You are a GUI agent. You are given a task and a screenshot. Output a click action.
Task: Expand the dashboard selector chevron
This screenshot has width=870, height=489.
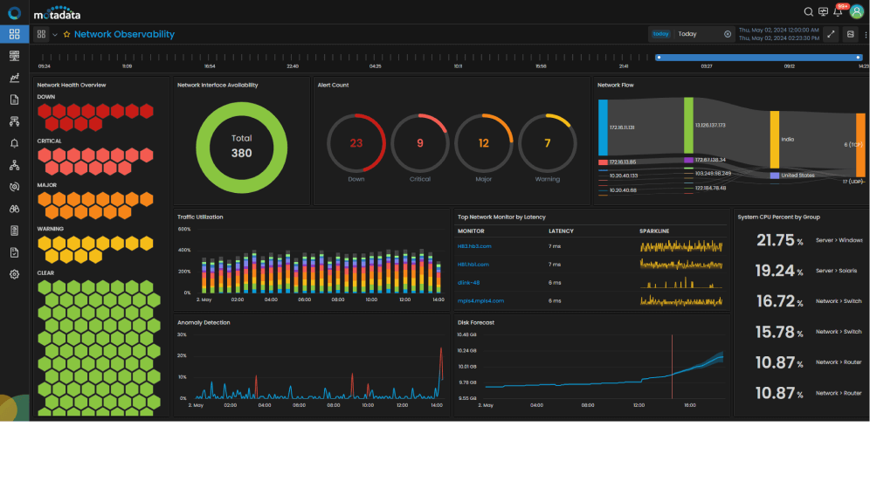(x=55, y=34)
